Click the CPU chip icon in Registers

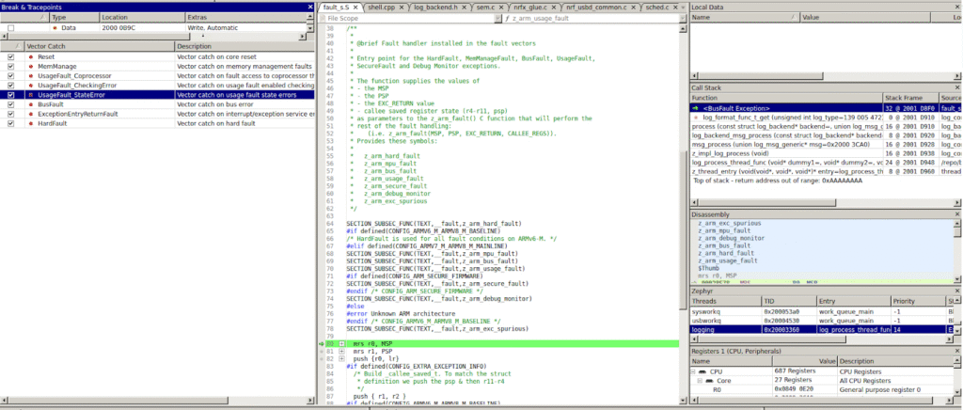point(703,371)
